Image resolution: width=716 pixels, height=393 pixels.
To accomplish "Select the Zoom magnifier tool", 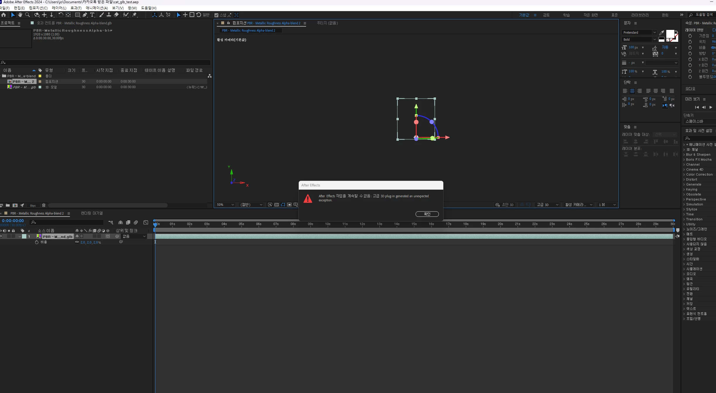I will click(28, 15).
